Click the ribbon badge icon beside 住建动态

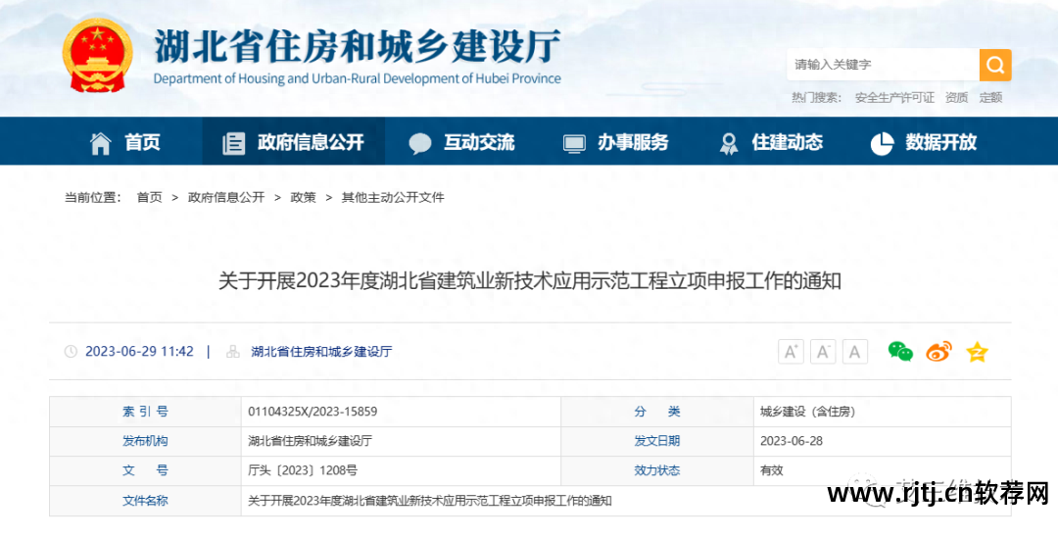point(729,143)
